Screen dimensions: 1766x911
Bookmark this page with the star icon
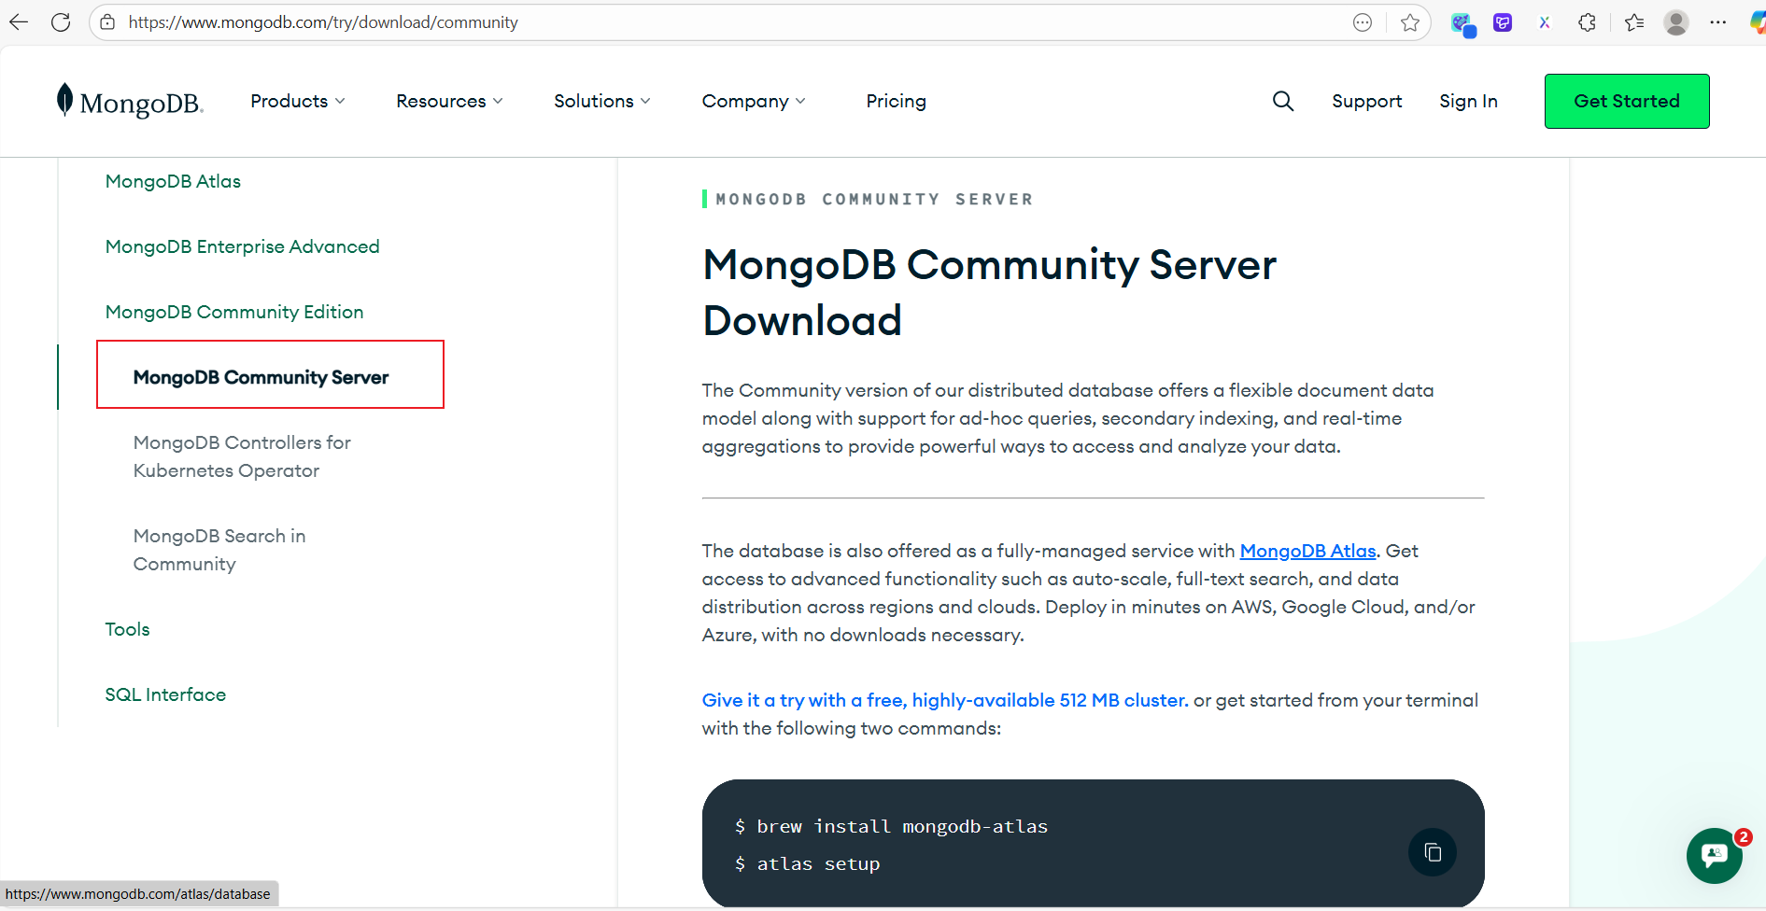[1410, 22]
